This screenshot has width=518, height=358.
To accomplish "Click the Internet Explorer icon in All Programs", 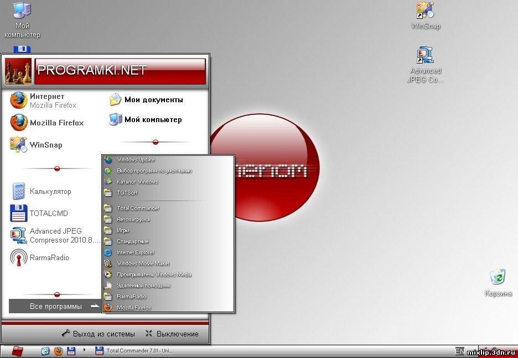I will click(108, 252).
